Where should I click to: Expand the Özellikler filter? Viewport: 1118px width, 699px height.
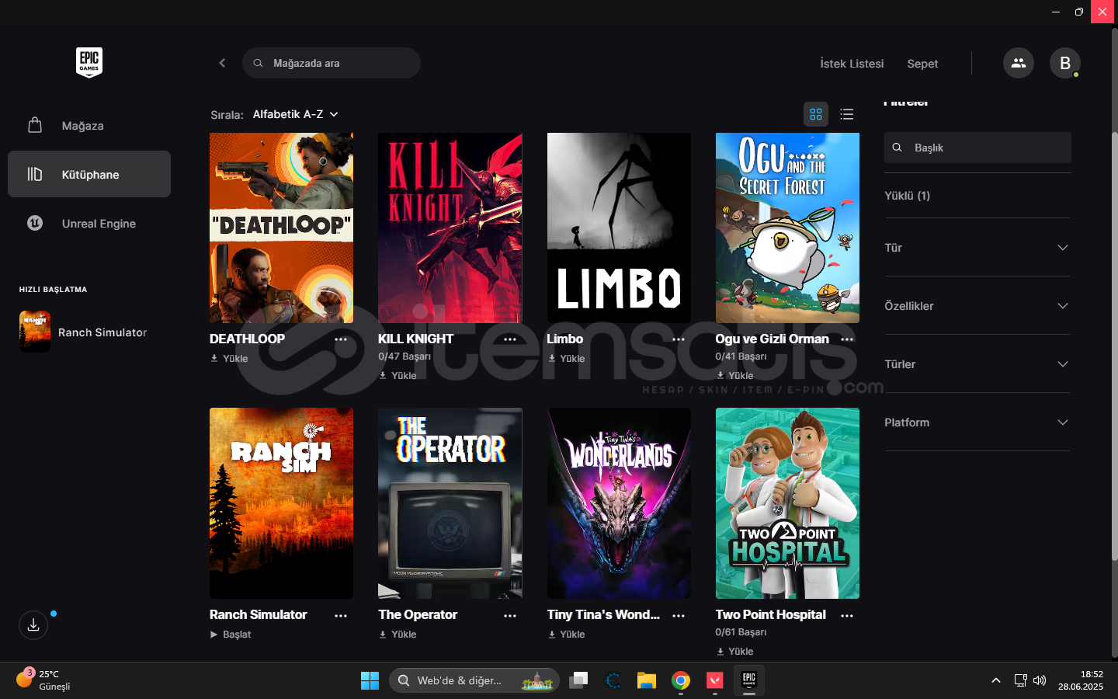pos(977,306)
